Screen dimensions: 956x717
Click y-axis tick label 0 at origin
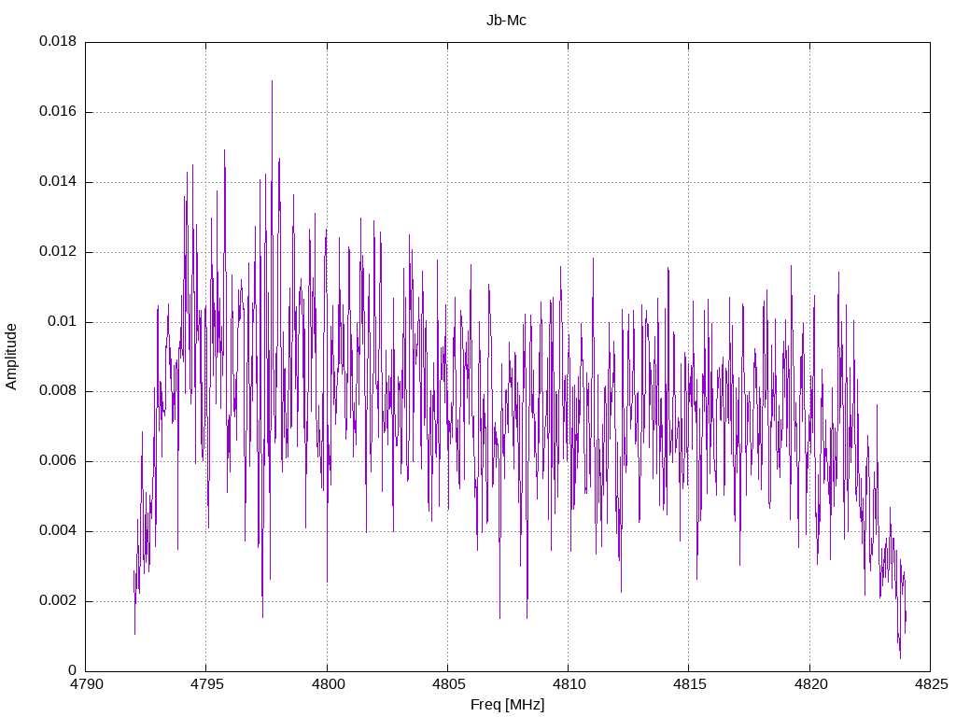tap(73, 670)
